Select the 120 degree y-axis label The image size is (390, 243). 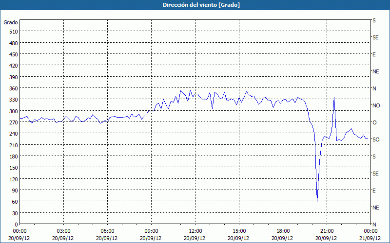click(x=14, y=179)
